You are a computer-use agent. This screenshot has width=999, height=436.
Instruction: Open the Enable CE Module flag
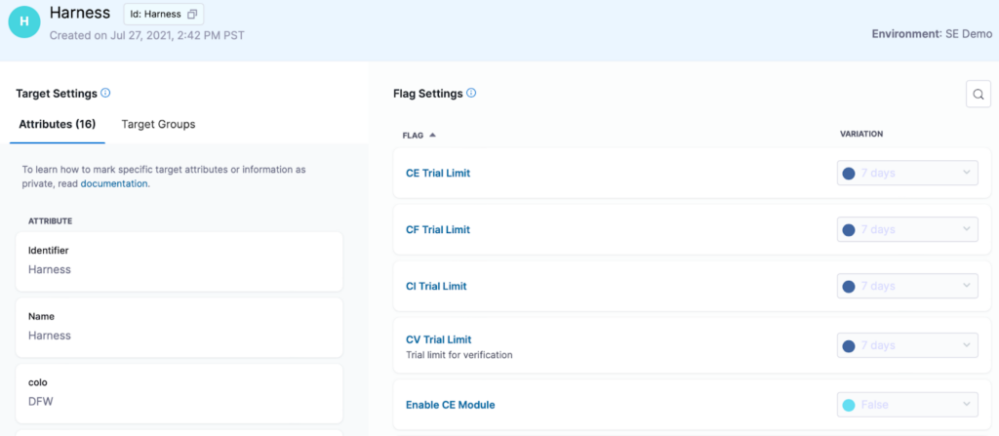pos(451,405)
